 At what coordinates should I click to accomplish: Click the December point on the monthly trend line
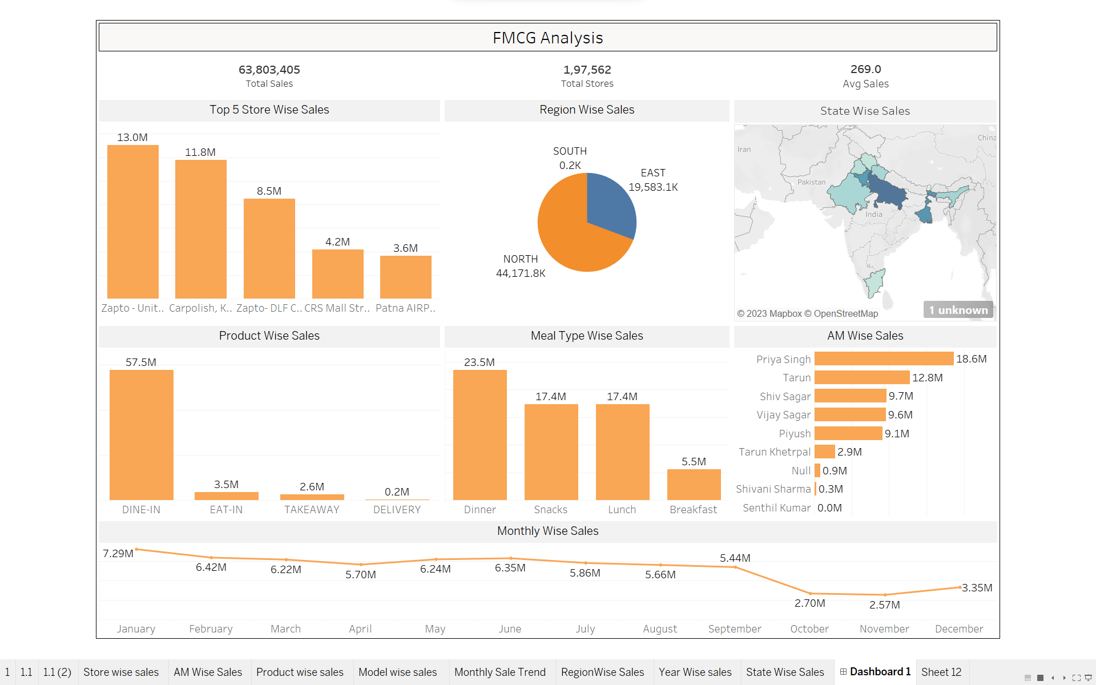point(960,587)
